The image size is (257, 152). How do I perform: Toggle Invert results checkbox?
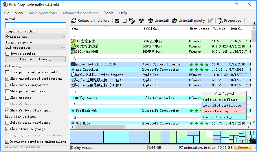point(7,54)
